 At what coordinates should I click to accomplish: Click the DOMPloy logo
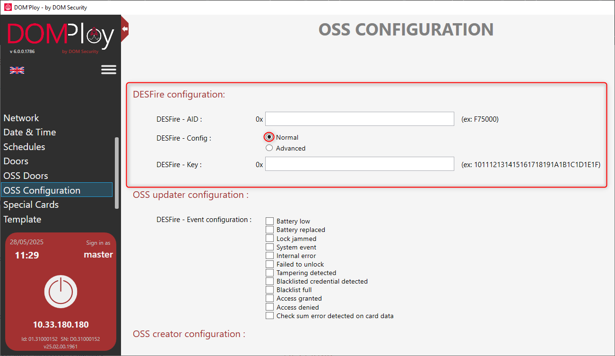[x=61, y=37]
